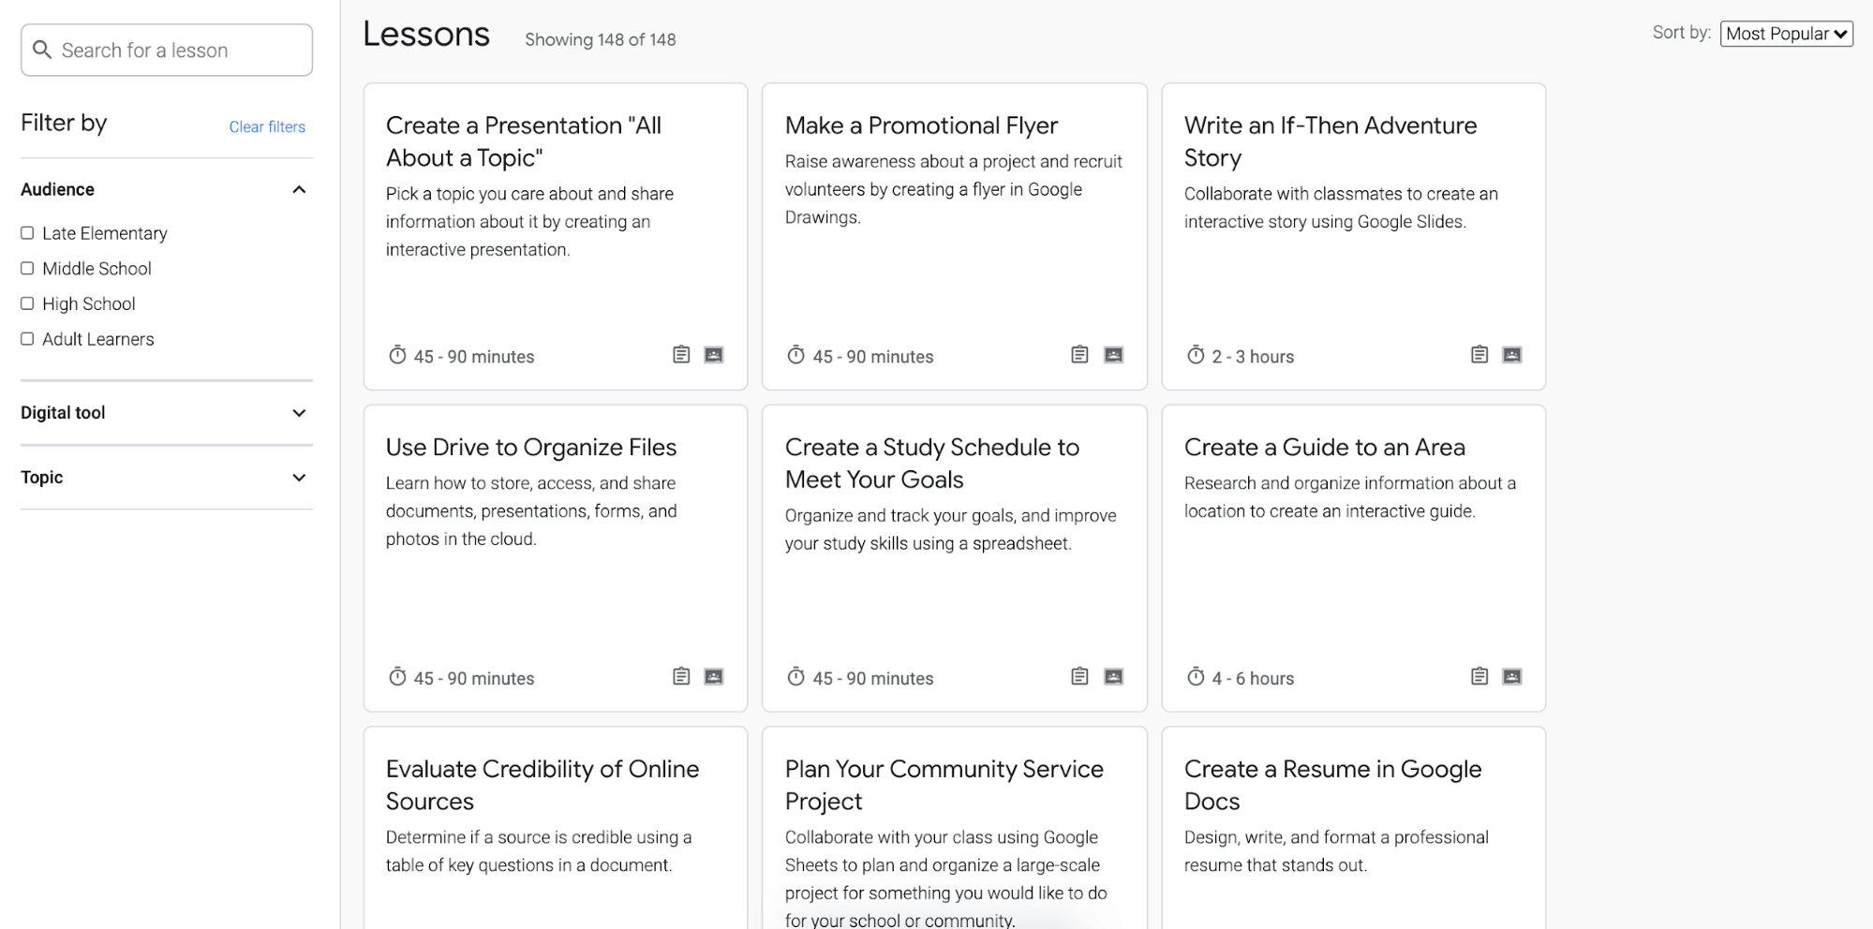Expand the Topic filter section
Viewport: 1873px width, 929px height.
tap(299, 478)
